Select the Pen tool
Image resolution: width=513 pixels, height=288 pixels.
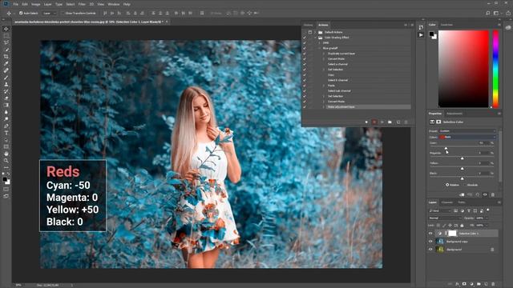(6, 126)
